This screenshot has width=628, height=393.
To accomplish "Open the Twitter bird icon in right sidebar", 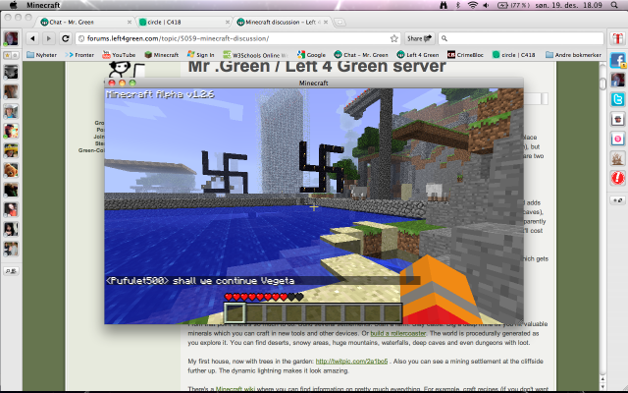I will pos(617,99).
